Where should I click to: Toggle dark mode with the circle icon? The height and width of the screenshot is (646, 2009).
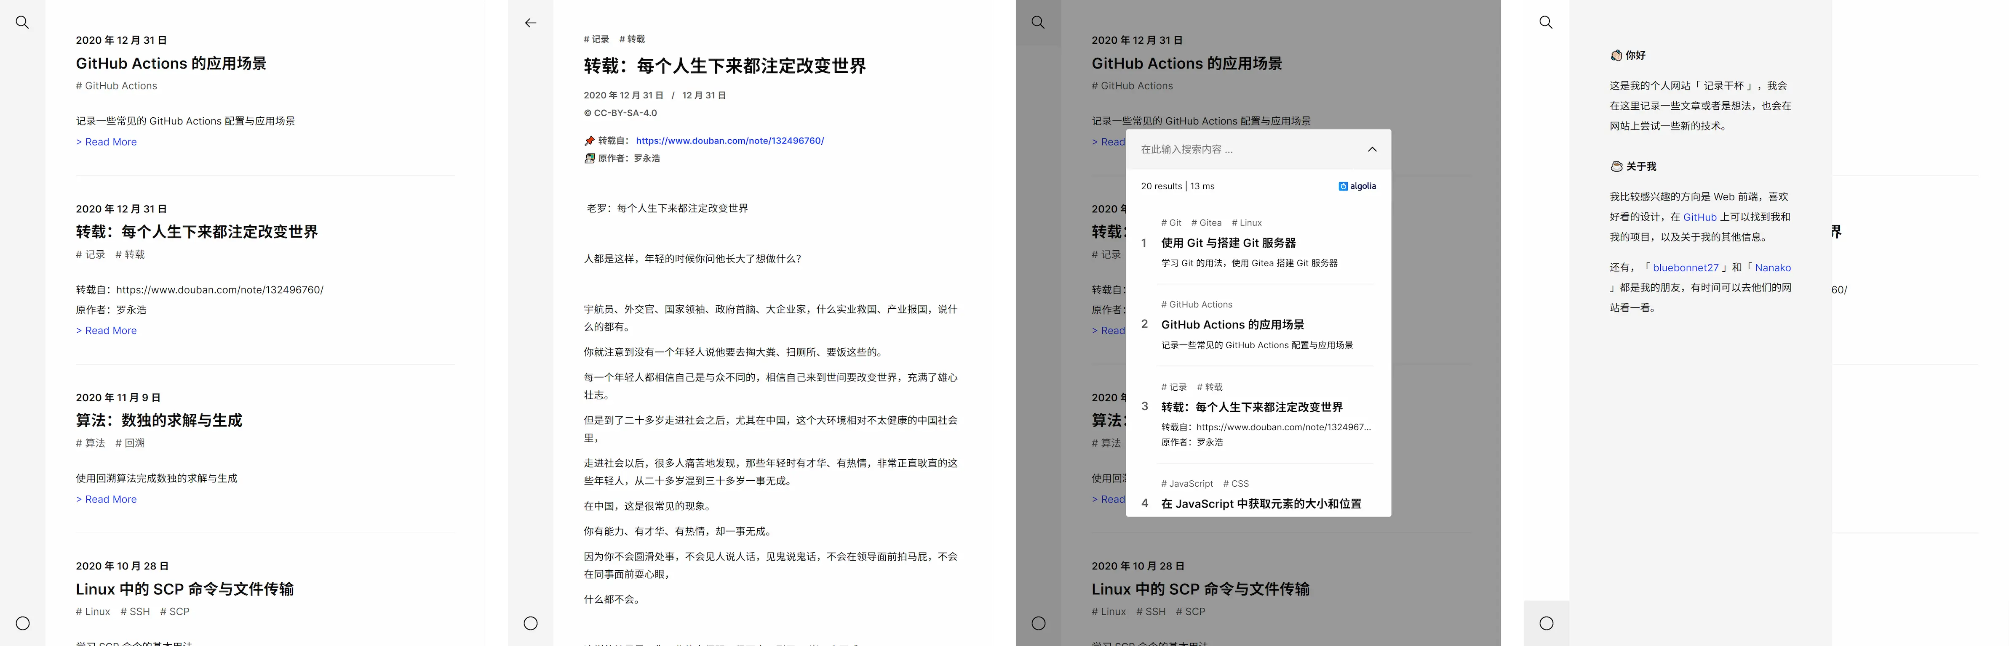[24, 622]
